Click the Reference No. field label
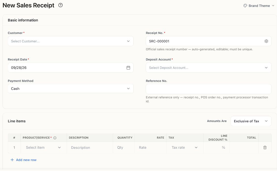Viewport: 277px width, 171px height. (x=156, y=81)
